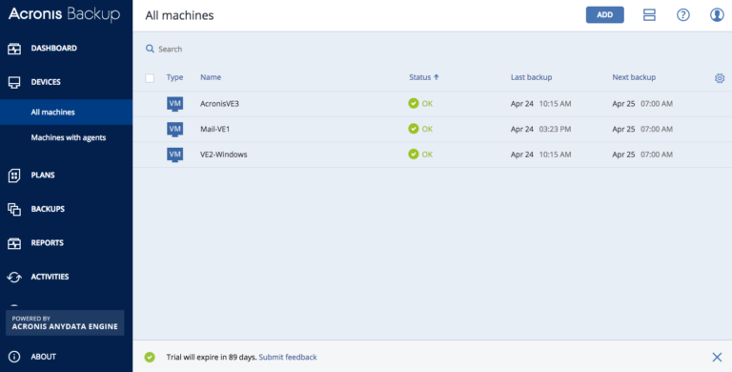Image resolution: width=732 pixels, height=372 pixels.
Task: Click into the Search field
Action: click(170, 49)
